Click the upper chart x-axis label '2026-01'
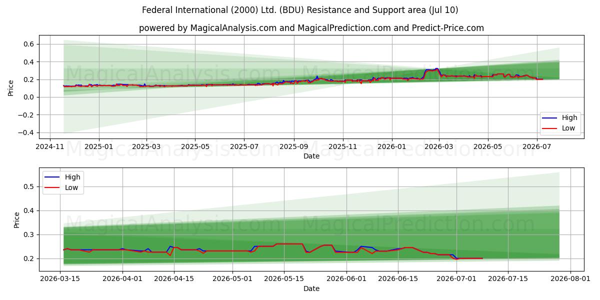This screenshot has height=300, width=600. (x=391, y=147)
